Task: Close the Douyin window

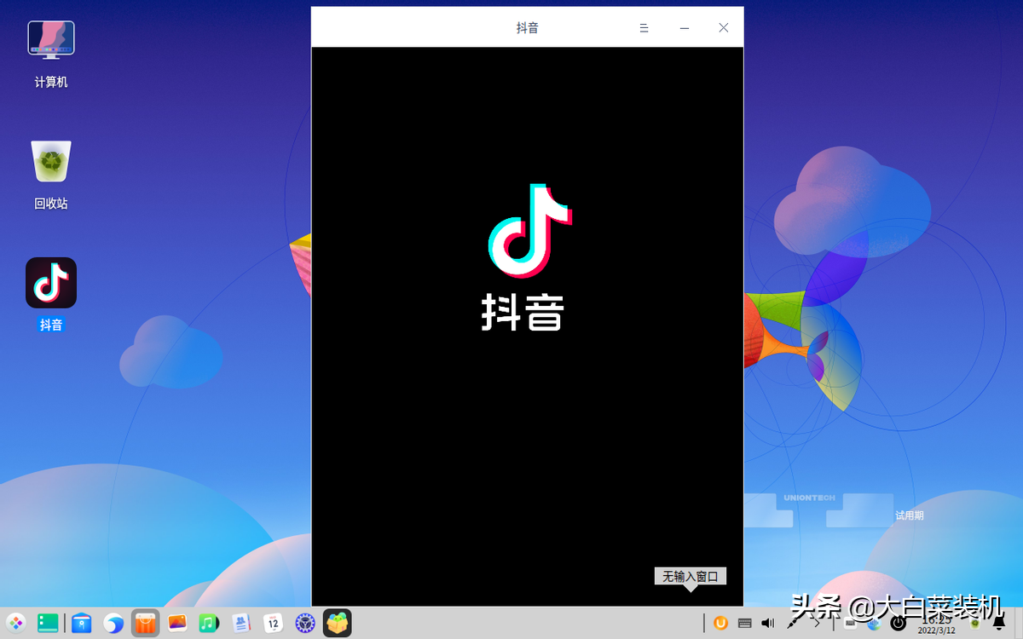Action: coord(724,28)
